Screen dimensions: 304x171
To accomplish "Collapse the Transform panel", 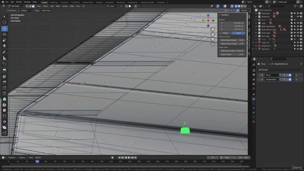I will [219, 15].
